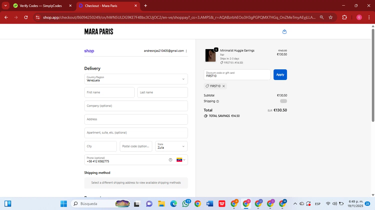Viewport: 375px width, 210px height.
Task: Switch the ESP keyboard language indicator
Action: [318, 204]
